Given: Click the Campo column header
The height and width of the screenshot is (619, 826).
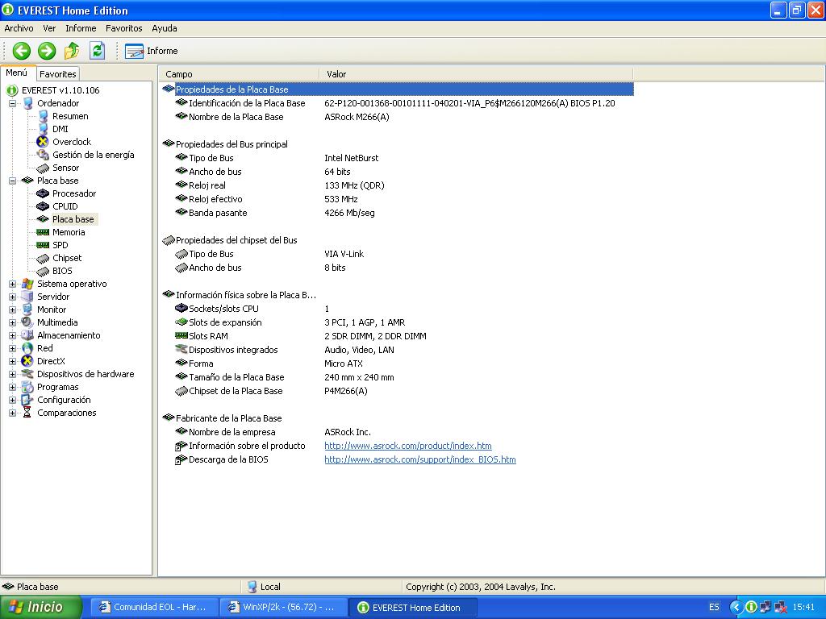Looking at the screenshot, I should [x=240, y=74].
